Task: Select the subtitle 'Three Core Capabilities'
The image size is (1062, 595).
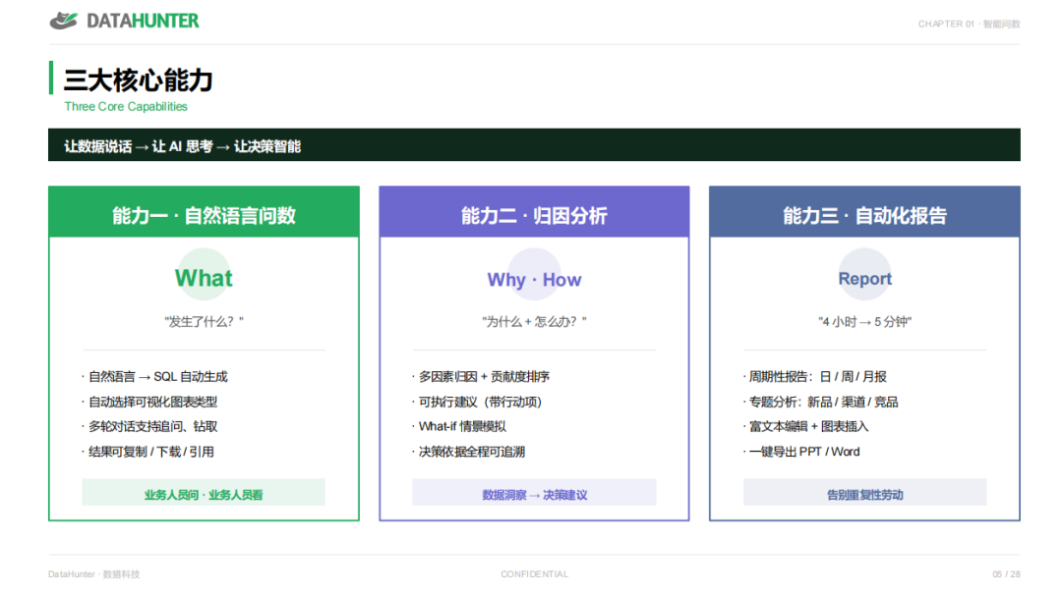Action: (126, 107)
